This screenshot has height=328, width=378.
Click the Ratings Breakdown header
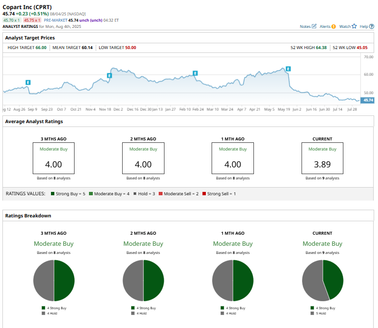pyautogui.click(x=28, y=215)
